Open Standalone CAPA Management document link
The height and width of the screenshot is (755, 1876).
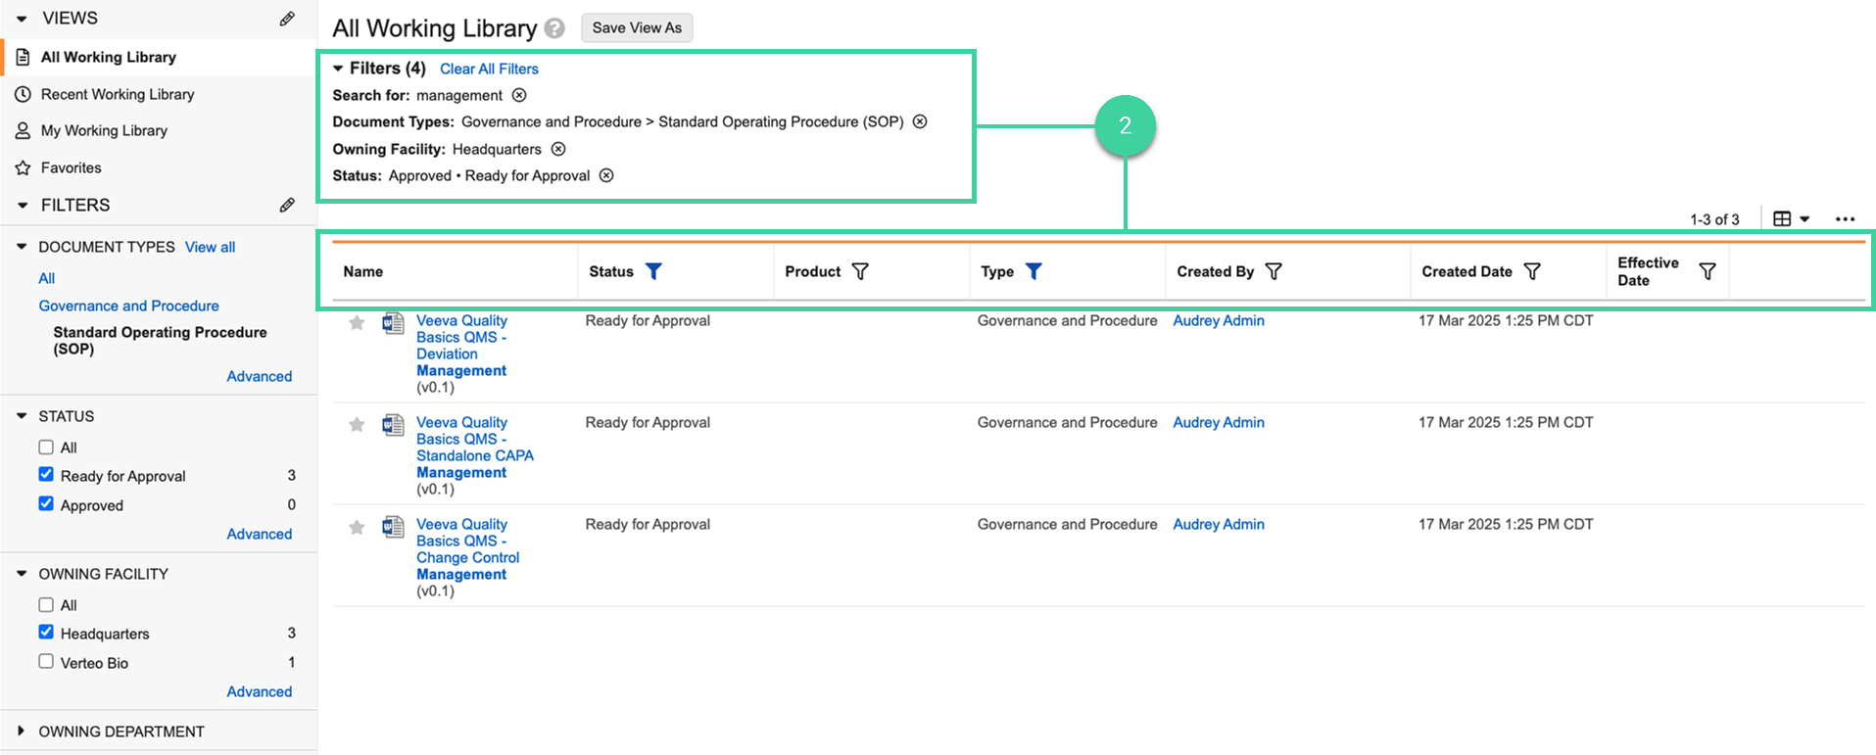(x=474, y=448)
